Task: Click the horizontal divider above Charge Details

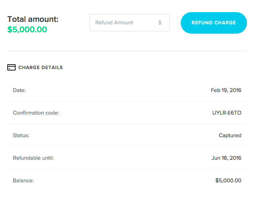Action: click(127, 51)
